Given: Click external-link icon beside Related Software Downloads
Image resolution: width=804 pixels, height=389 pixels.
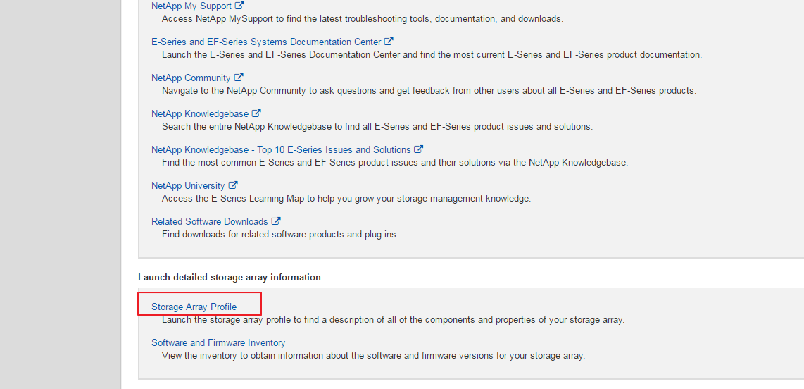Looking at the screenshot, I should tap(276, 221).
